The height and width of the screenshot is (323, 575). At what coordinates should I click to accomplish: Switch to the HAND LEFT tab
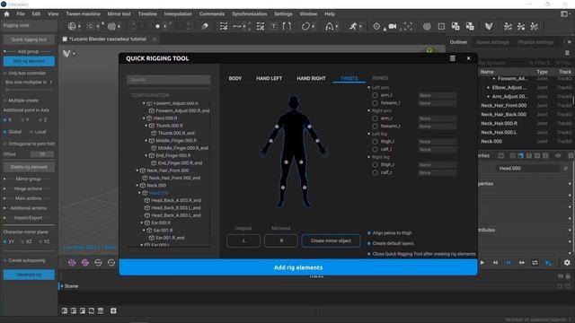point(269,78)
